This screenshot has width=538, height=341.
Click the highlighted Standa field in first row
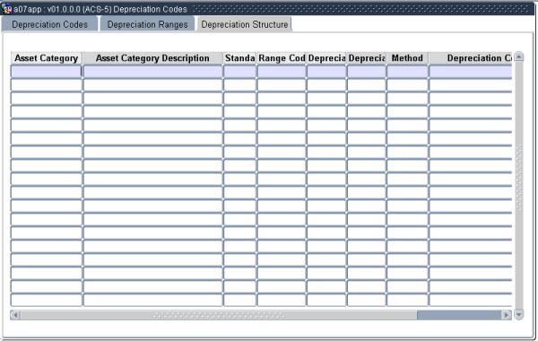[x=239, y=72]
